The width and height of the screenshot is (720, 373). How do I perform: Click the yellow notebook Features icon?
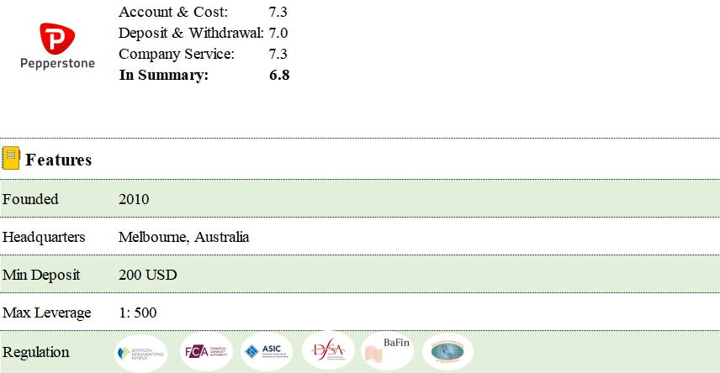[x=11, y=158]
